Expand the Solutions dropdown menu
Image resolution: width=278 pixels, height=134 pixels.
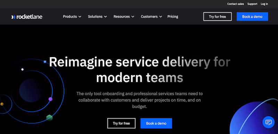(97, 17)
